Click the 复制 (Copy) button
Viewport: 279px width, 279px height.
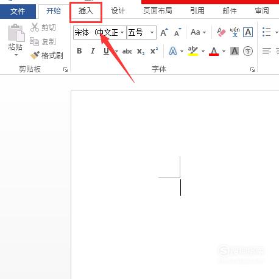tap(43, 42)
